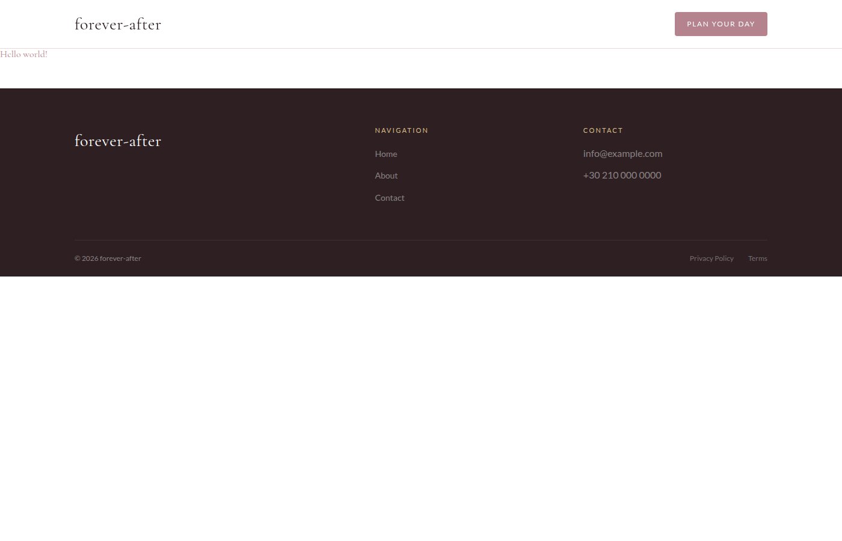Screen dimensions: 842x541
Task: Open the About footer link
Action: click(386, 176)
